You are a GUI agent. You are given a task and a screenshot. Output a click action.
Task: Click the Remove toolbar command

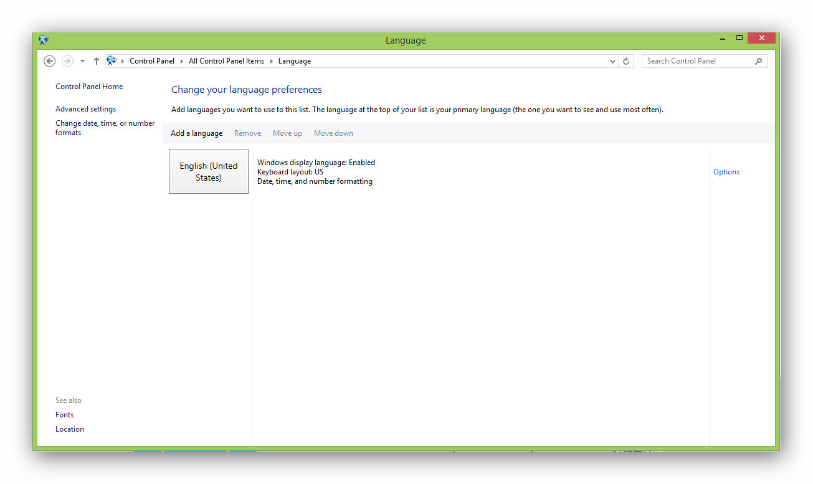pos(247,133)
